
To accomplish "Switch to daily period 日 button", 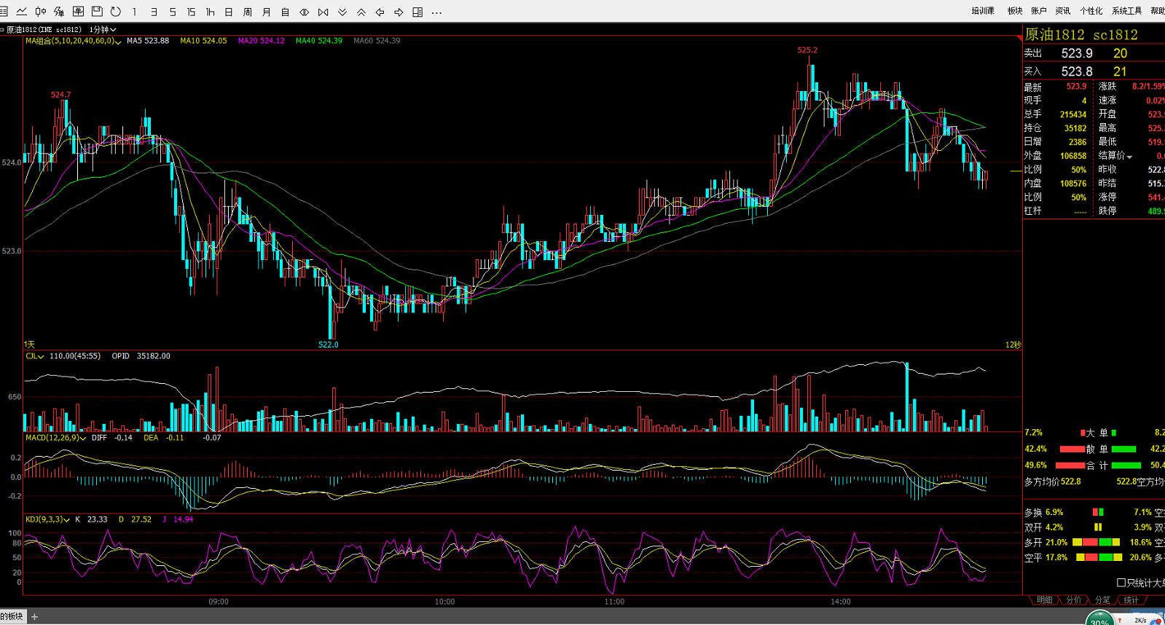I will pyautogui.click(x=229, y=12).
